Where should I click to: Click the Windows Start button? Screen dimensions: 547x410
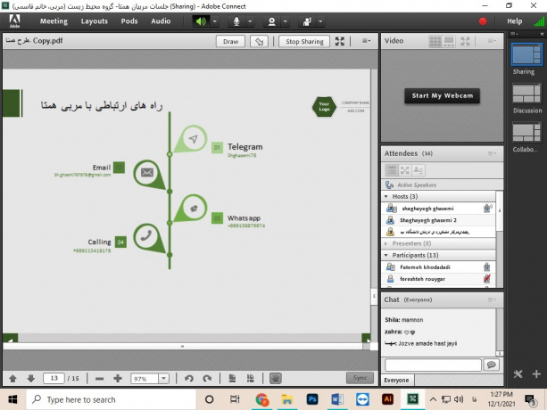pyautogui.click(x=12, y=399)
